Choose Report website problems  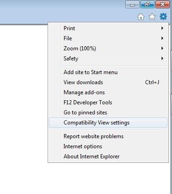coord(108,136)
